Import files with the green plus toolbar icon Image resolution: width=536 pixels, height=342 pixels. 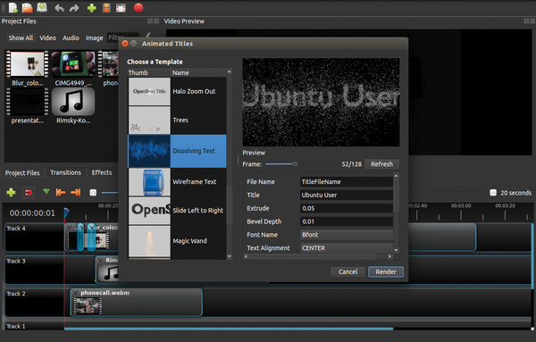click(92, 7)
